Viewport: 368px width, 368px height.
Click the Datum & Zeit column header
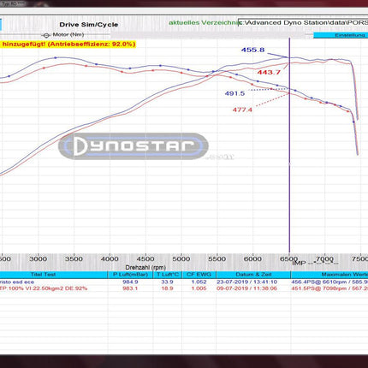click(253, 275)
